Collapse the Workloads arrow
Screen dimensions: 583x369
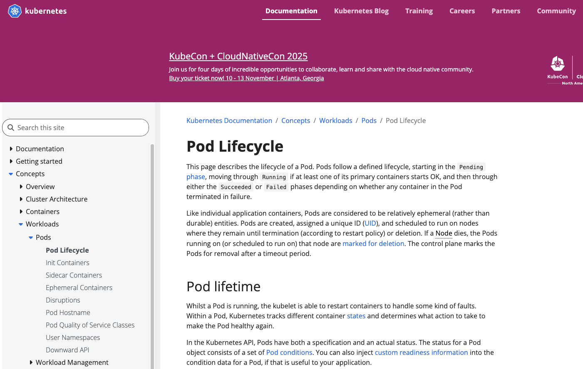tap(21, 224)
